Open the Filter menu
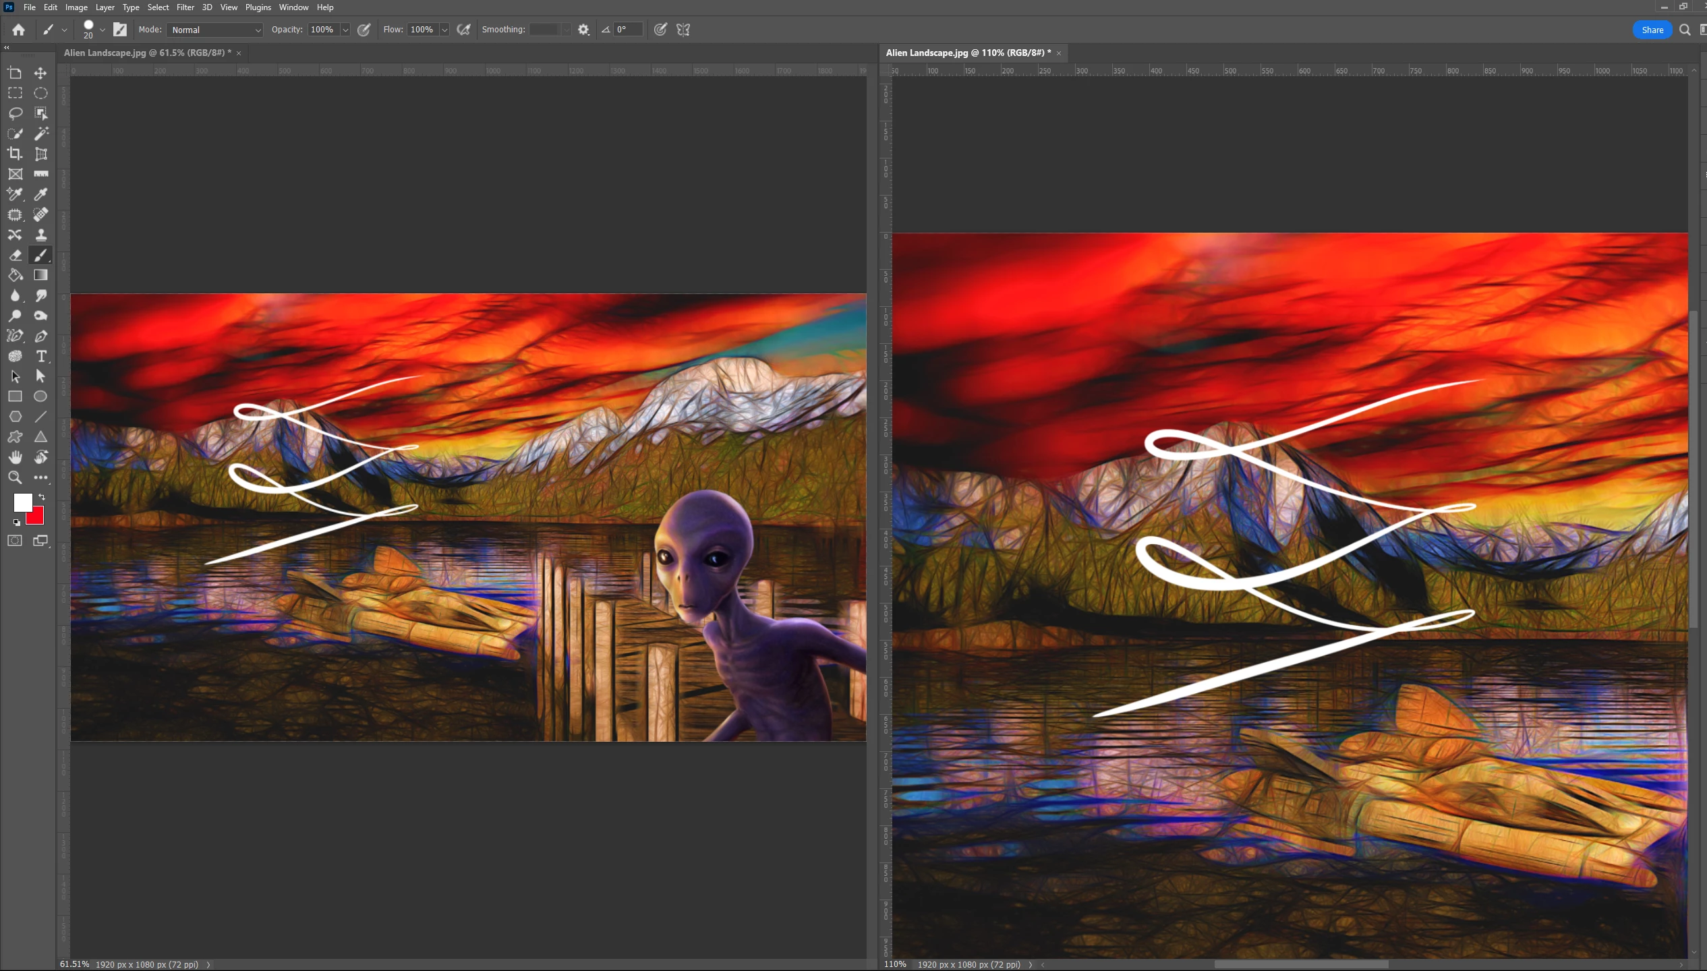This screenshot has width=1707, height=971. (x=185, y=7)
